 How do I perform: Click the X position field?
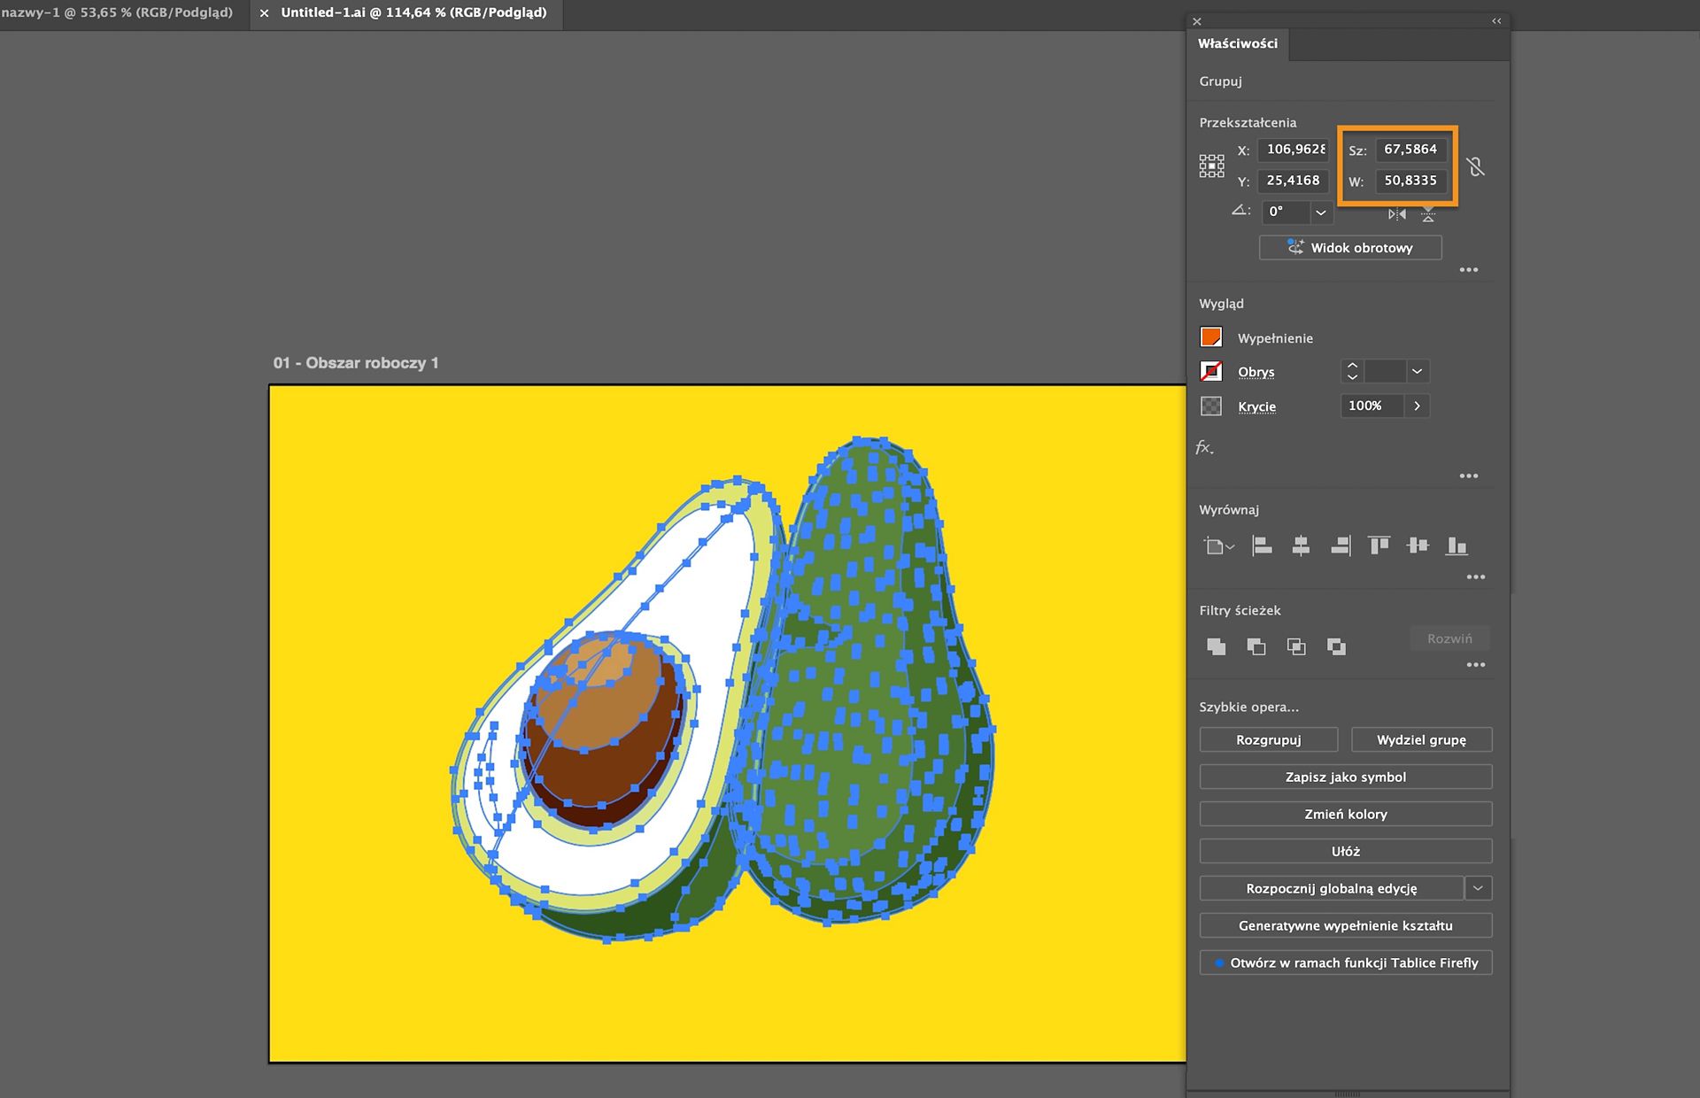pos(1294,150)
